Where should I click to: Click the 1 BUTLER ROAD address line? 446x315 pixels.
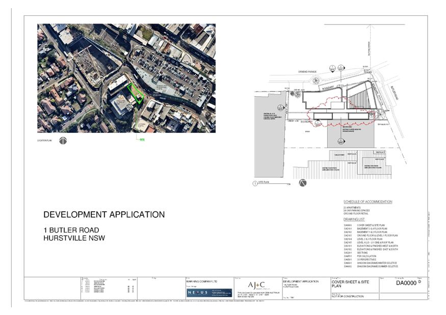coord(71,230)
